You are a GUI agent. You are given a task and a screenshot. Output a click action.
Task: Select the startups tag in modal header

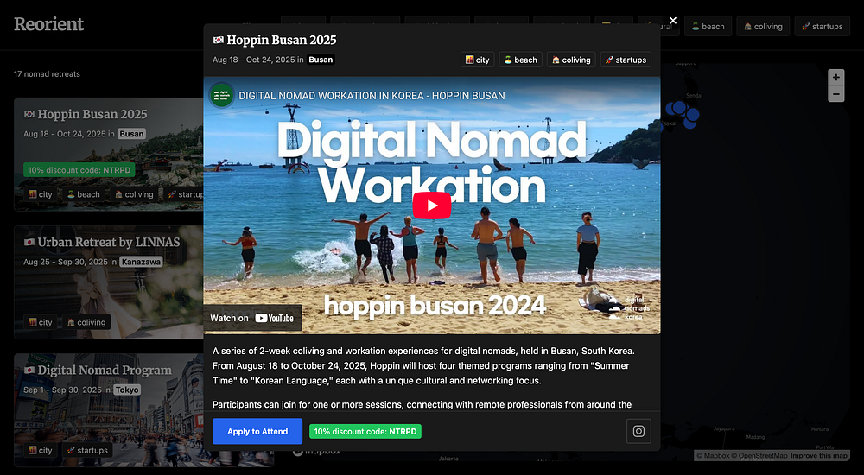pos(626,60)
